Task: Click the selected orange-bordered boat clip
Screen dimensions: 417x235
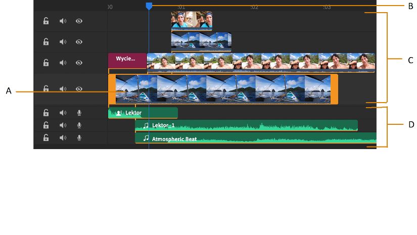Action: [223, 89]
